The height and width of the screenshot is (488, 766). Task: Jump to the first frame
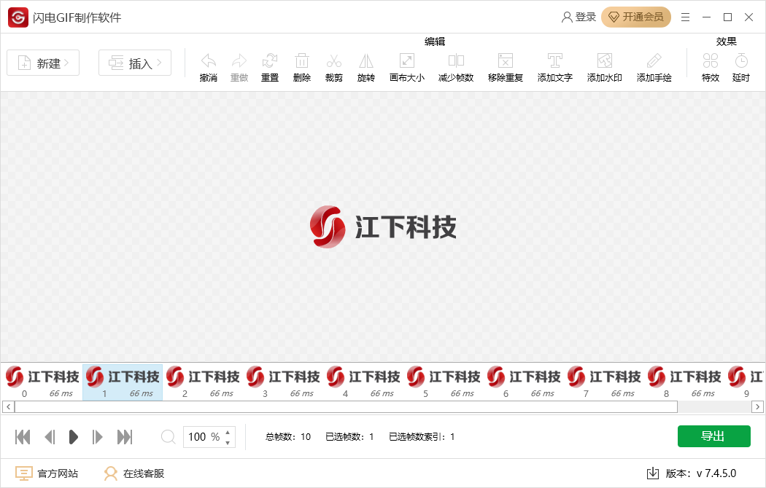(x=23, y=437)
